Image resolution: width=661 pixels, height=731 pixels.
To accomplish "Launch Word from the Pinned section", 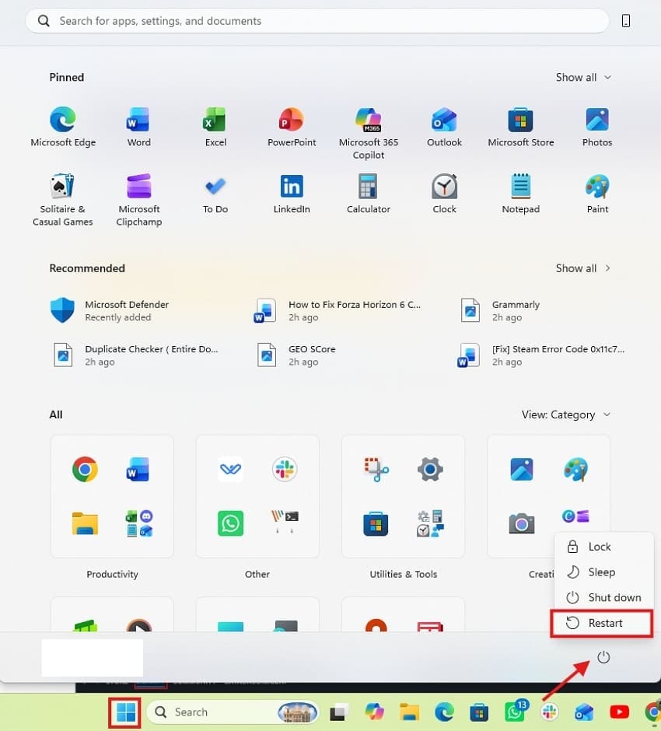I will [138, 127].
